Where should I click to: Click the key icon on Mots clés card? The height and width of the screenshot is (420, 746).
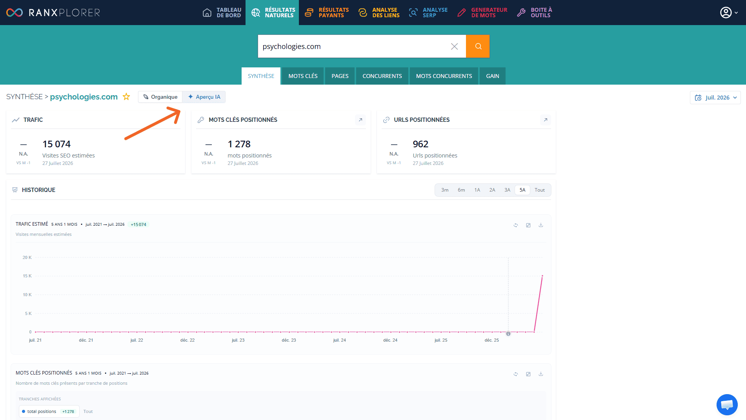click(x=201, y=120)
